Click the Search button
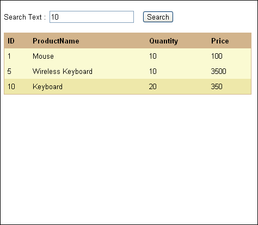Viewport: 258px width, 225px height. 158,17
